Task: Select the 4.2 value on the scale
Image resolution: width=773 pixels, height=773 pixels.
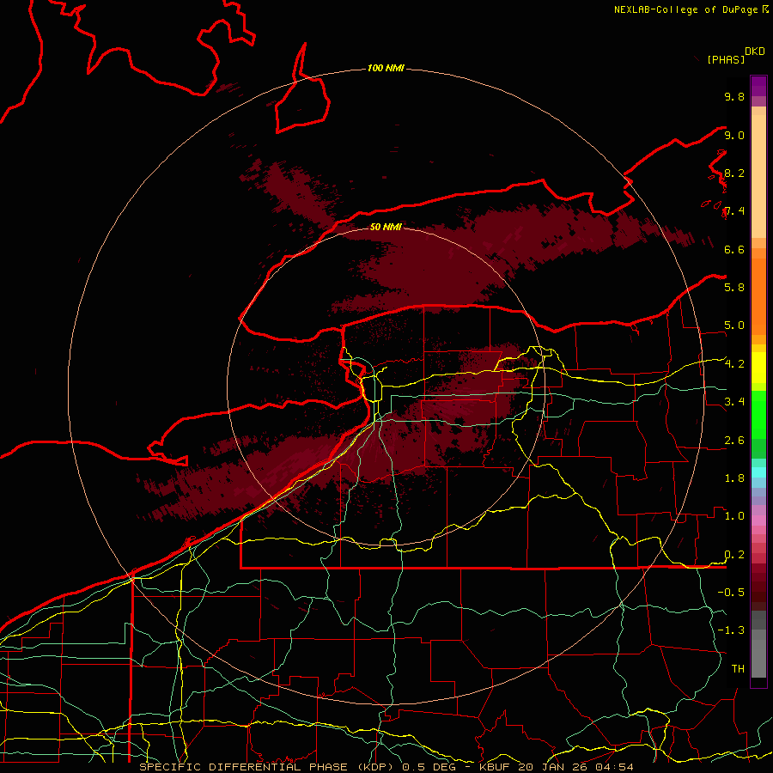Action: (734, 364)
